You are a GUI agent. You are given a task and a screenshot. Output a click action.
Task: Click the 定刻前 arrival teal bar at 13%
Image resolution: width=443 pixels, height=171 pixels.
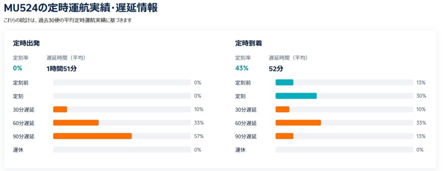pyautogui.click(x=284, y=82)
